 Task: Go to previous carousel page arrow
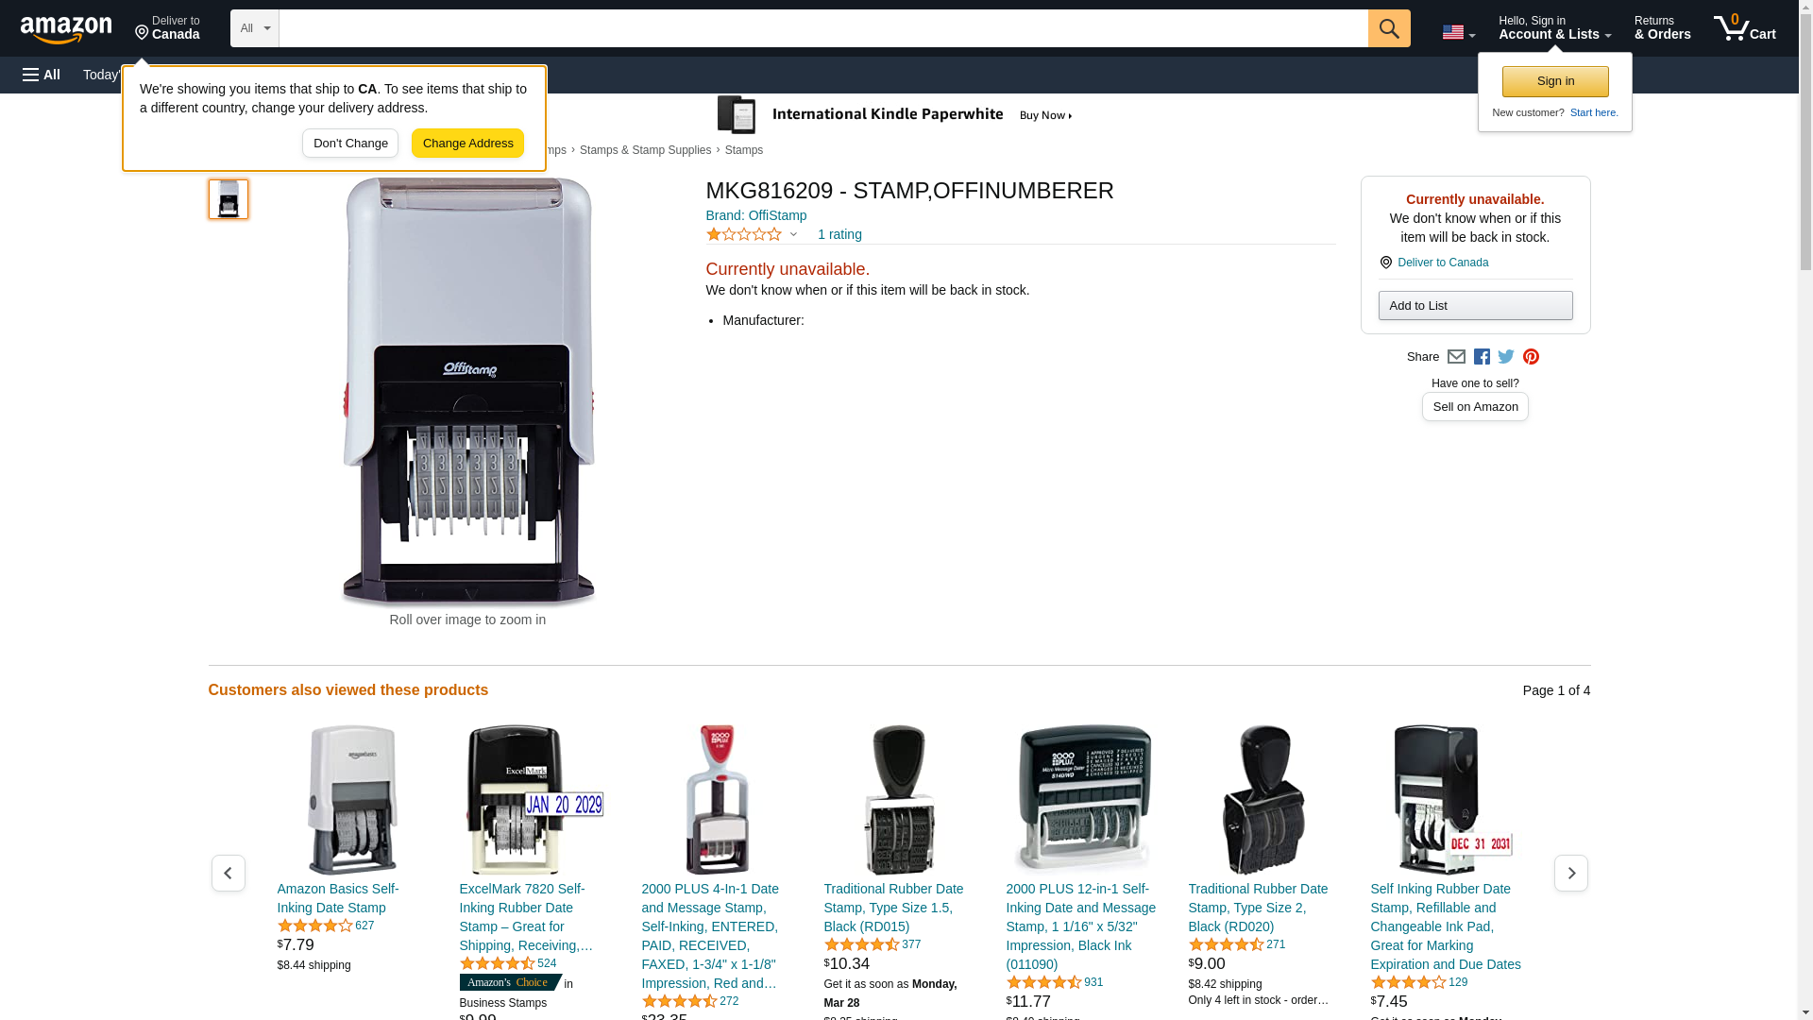(229, 874)
